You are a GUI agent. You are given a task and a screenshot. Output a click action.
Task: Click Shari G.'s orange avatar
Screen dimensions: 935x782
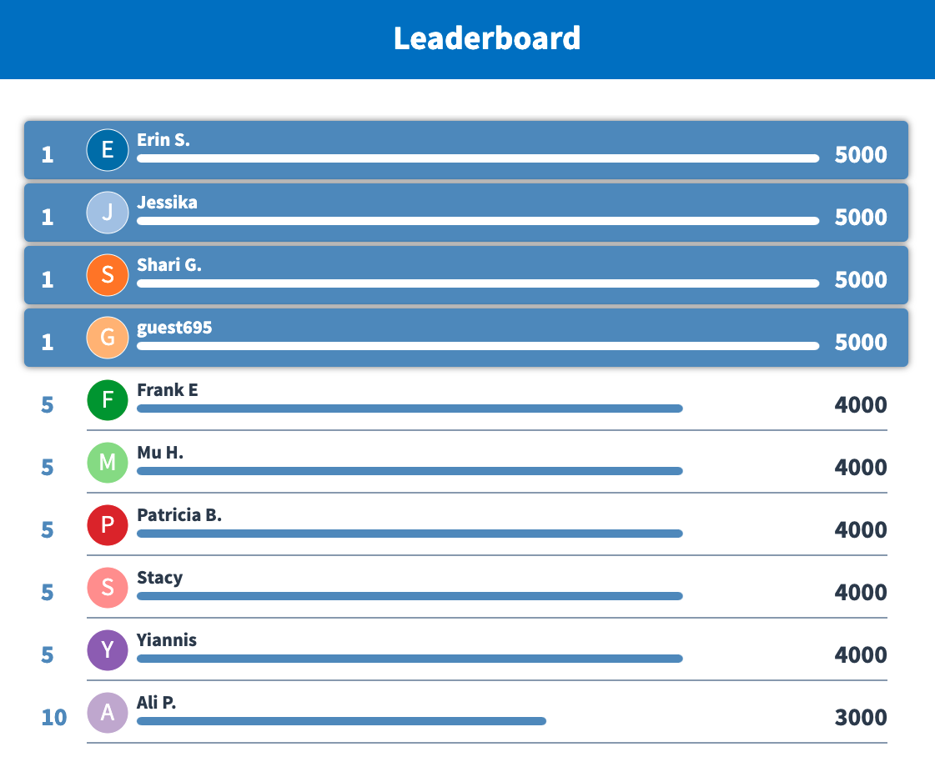click(x=107, y=275)
